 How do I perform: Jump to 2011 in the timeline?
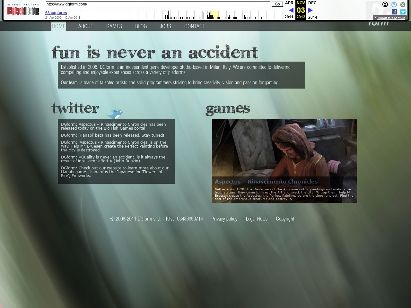coord(289,17)
